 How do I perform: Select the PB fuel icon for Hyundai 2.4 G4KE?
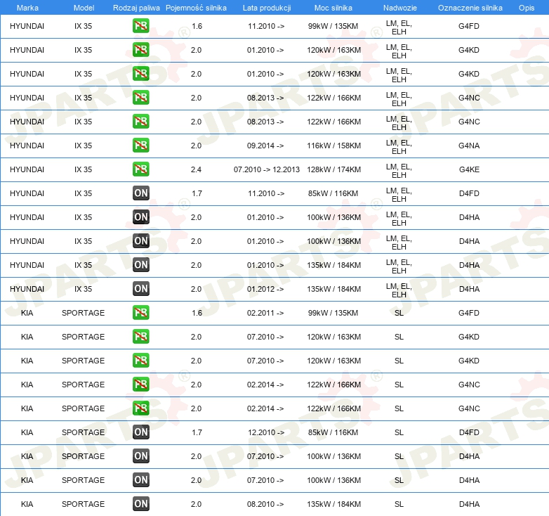[140, 169]
